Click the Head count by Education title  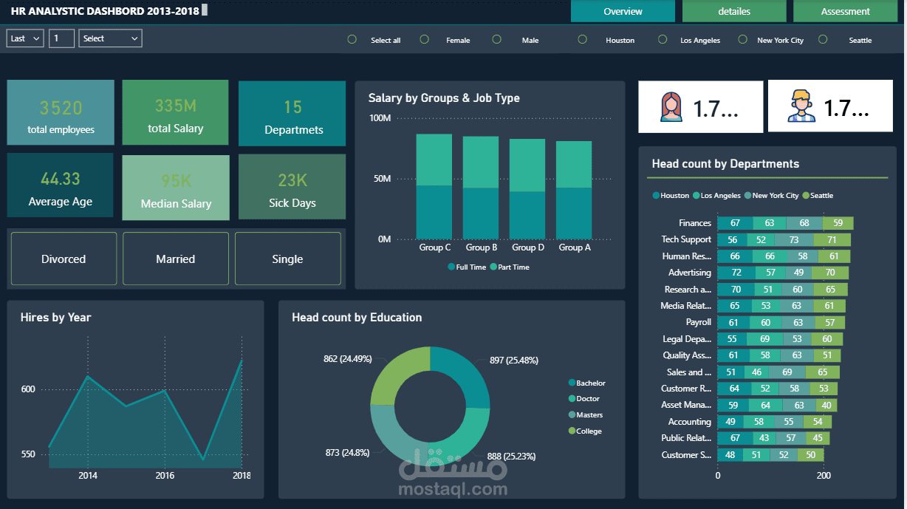(357, 318)
